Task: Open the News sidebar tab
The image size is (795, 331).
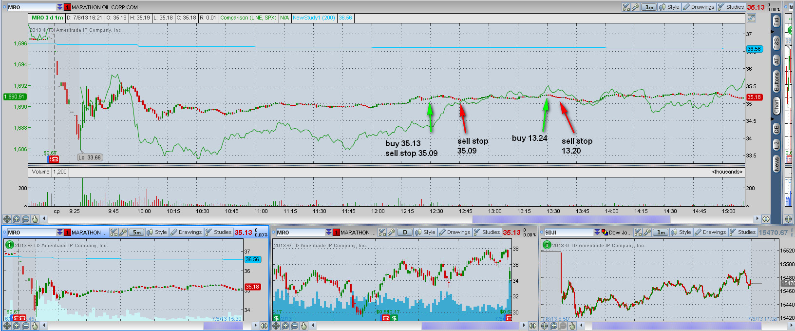Action: [x=776, y=164]
